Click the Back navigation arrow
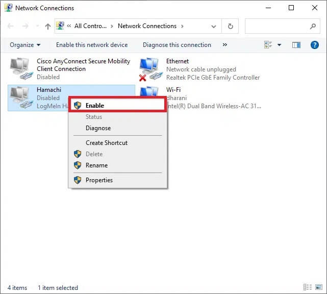 [x=11, y=26]
